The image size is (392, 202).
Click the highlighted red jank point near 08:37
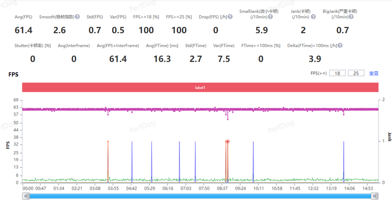coord(228,141)
